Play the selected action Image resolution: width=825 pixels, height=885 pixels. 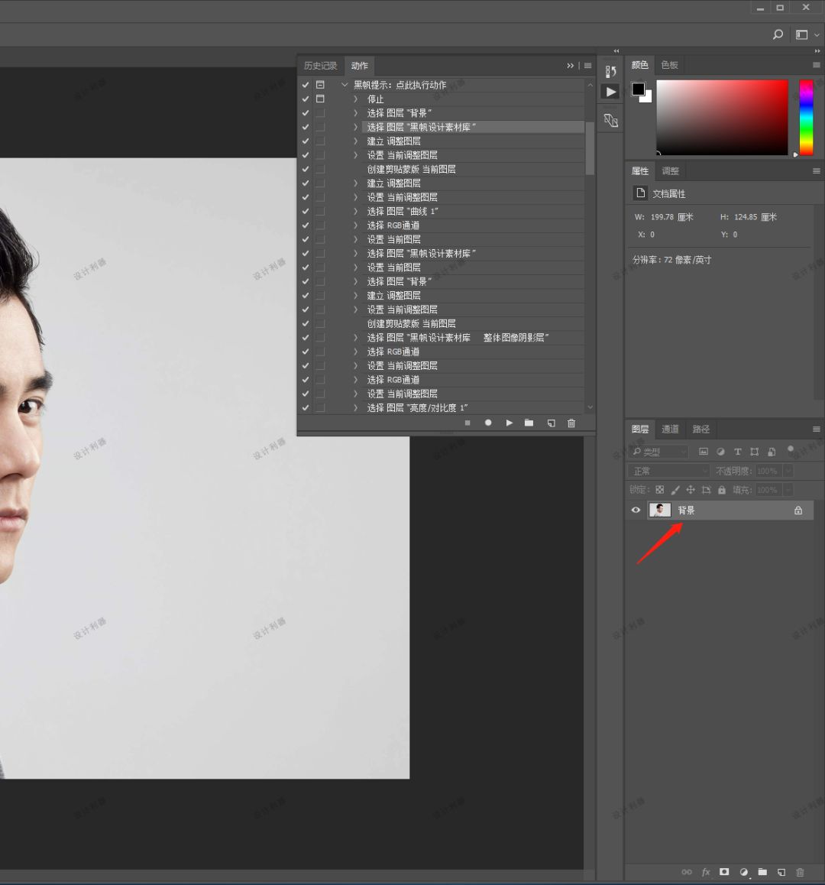(509, 423)
